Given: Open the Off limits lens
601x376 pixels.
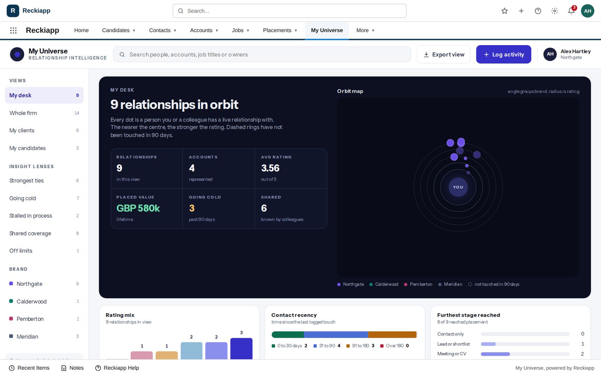Looking at the screenshot, I should pos(44,251).
